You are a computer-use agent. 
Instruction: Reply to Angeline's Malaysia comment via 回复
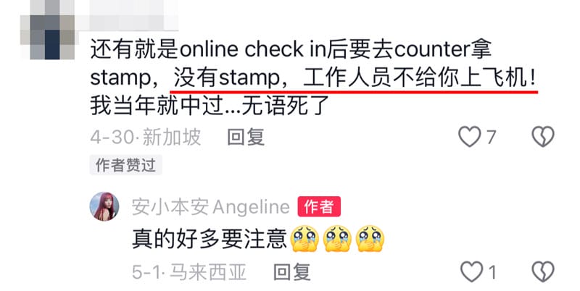[x=291, y=272]
